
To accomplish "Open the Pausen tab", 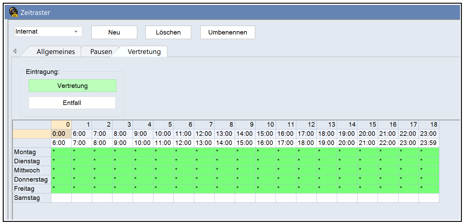I will 101,52.
